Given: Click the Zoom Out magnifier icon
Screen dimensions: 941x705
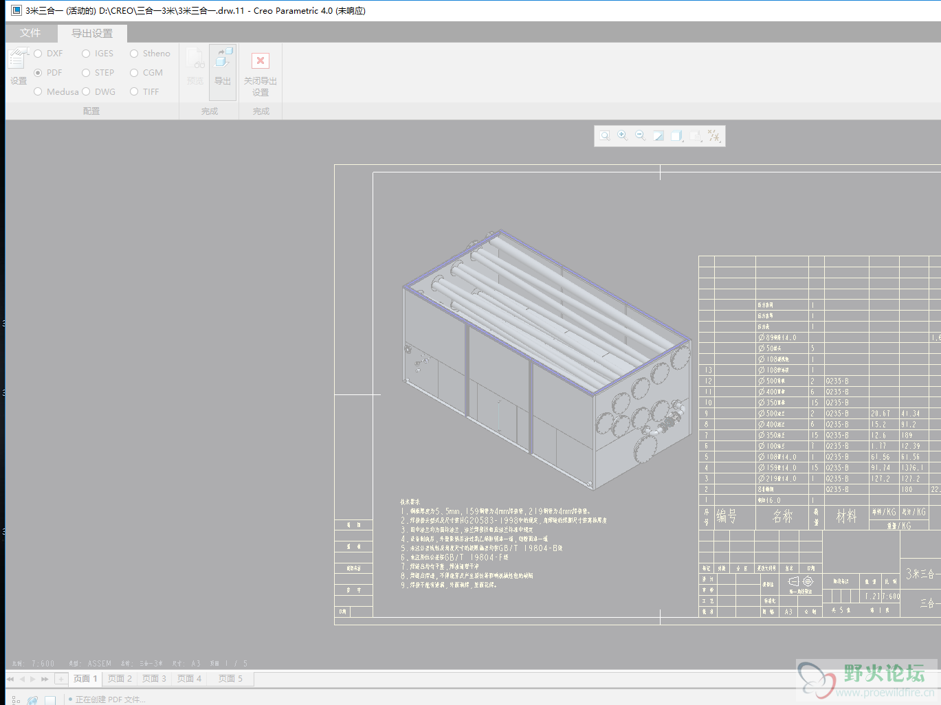Looking at the screenshot, I should click(641, 136).
